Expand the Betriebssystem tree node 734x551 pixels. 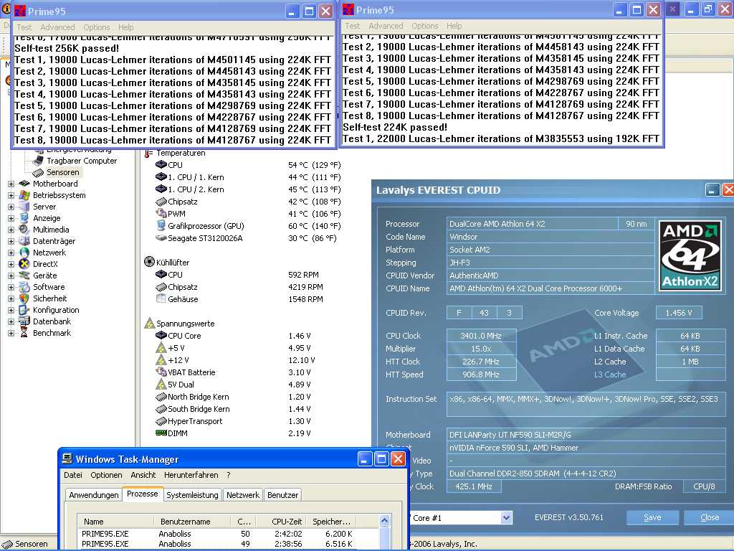(11, 195)
